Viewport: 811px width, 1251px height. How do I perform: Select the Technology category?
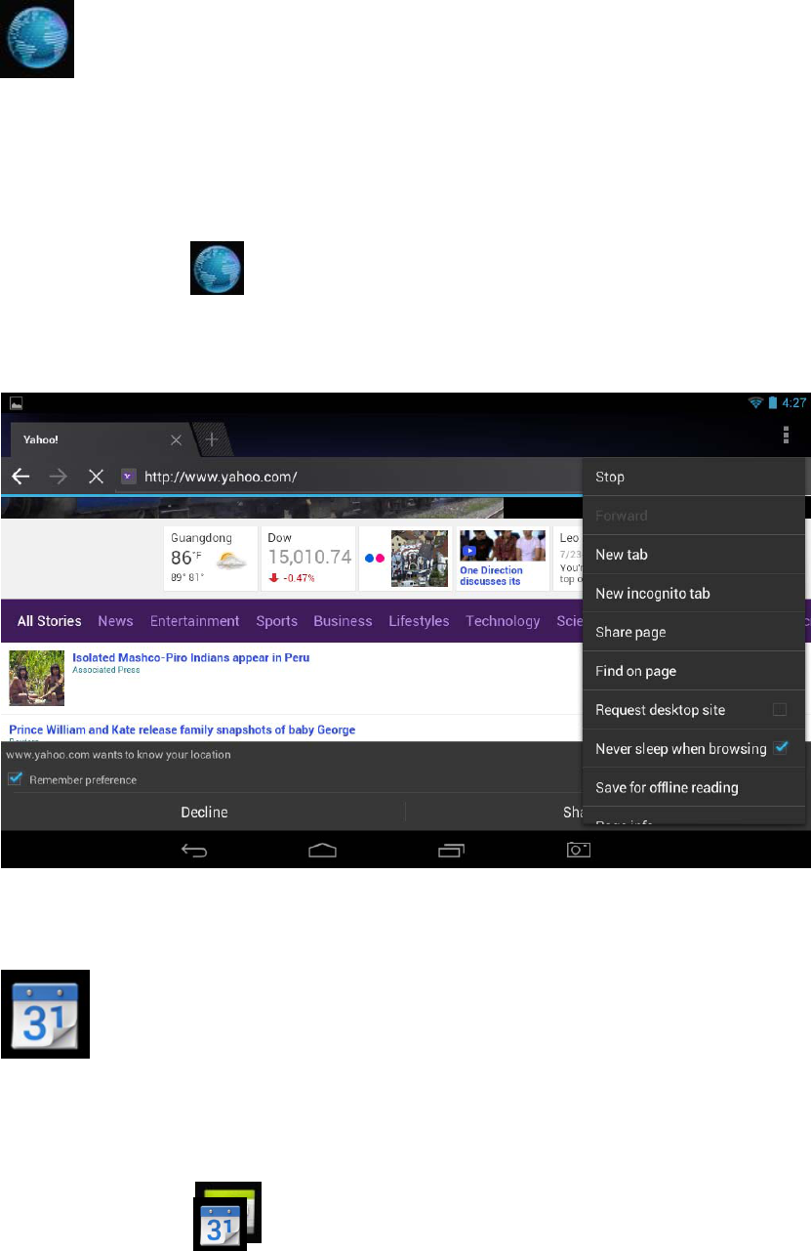(x=503, y=621)
